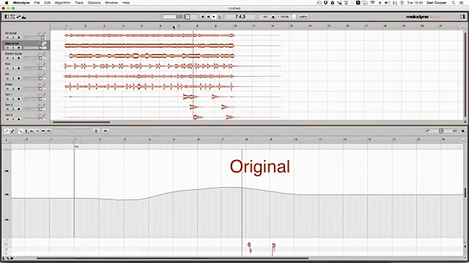Click the rightmost dot icon in note editor toolbar
This screenshot has height=263, width=469.
[463, 131]
